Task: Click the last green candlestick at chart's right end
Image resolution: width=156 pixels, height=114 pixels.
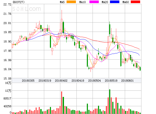Action: 140,69
